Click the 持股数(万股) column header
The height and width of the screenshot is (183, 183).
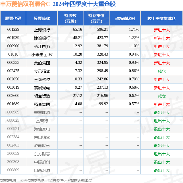(x=70, y=19)
